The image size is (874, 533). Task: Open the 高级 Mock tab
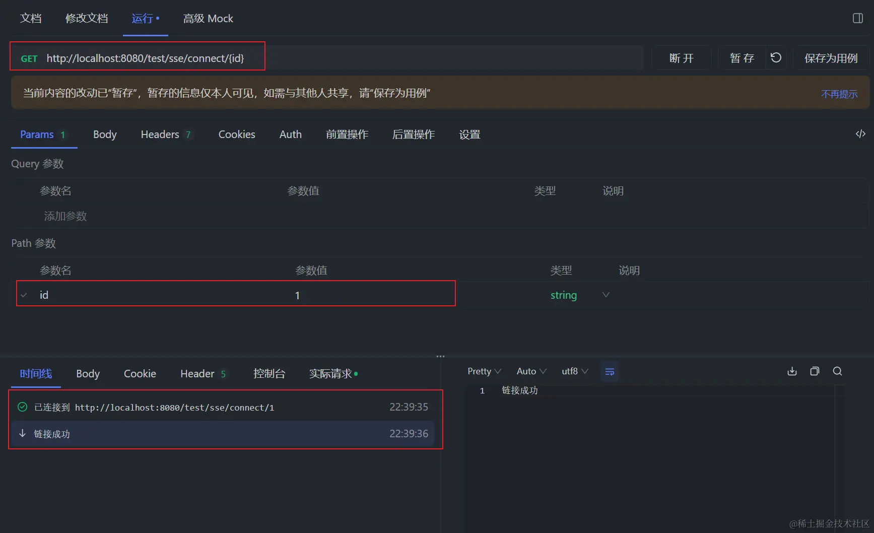[208, 19]
